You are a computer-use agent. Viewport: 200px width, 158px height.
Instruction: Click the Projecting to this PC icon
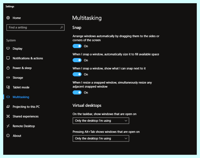click(x=8, y=106)
